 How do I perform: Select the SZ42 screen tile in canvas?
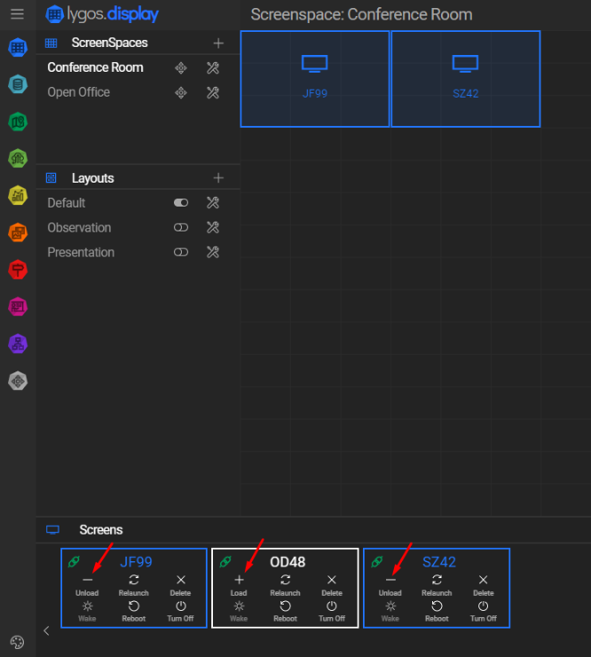coord(466,79)
